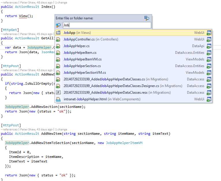Open AddedJobAppHelperDataClasses.cs migration result
This screenshot has height=181, width=221.
tap(134, 79)
